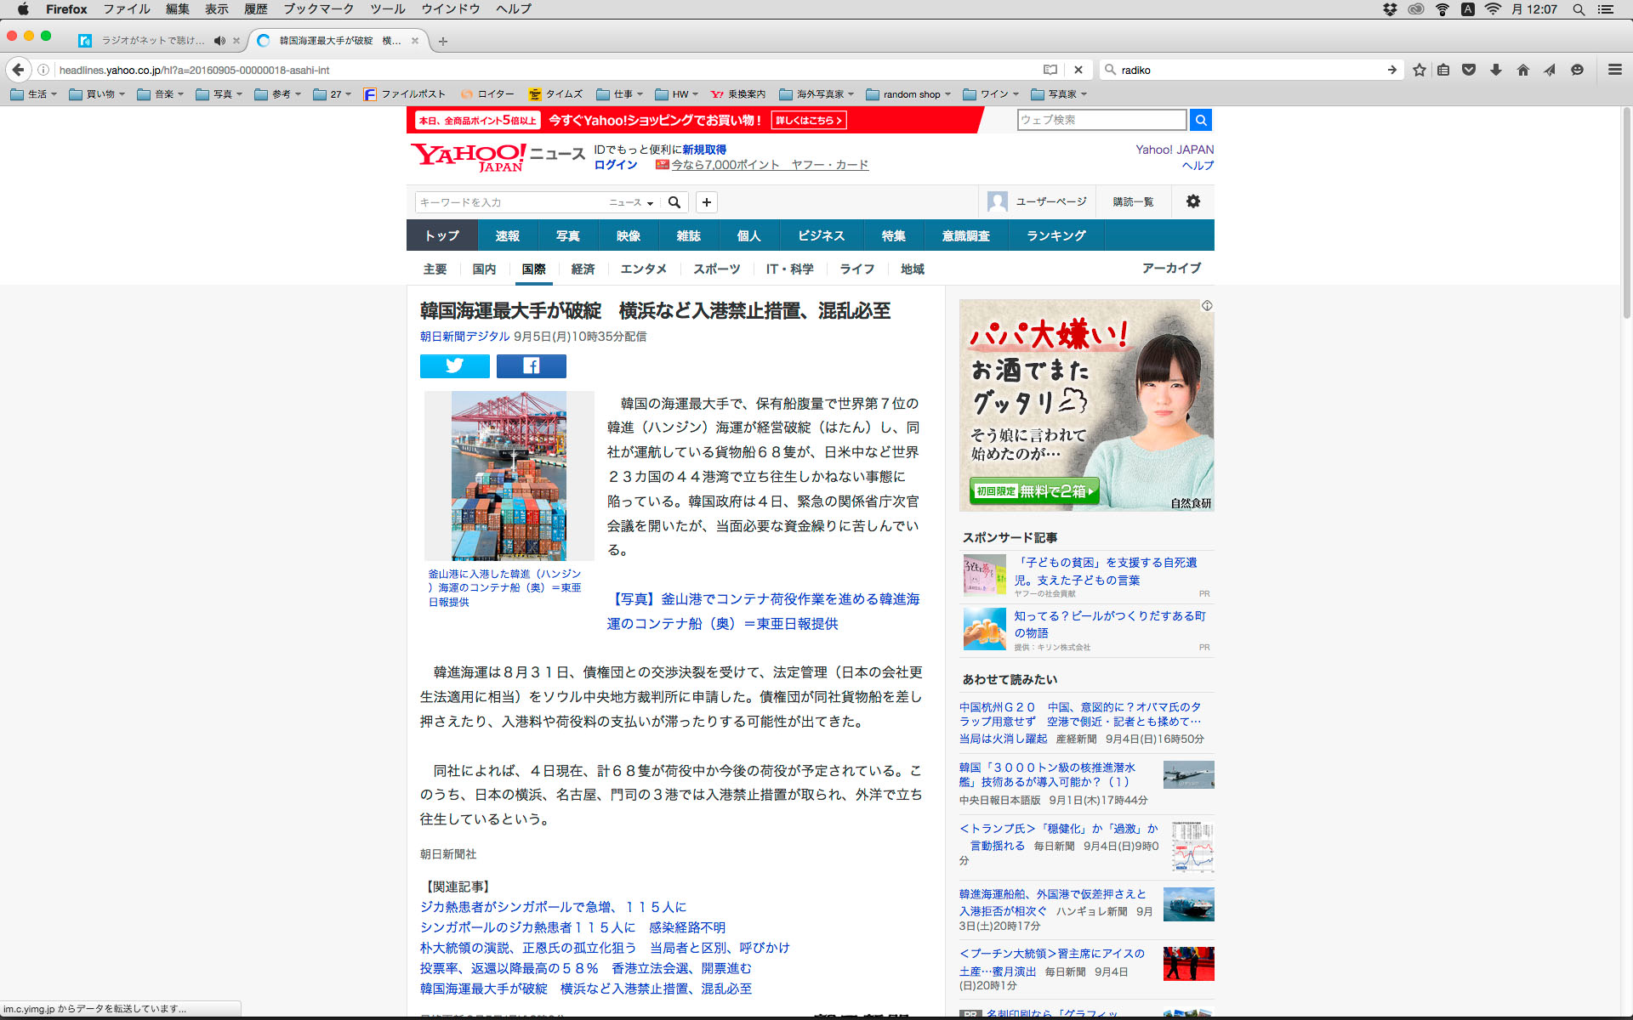Image resolution: width=1633 pixels, height=1020 pixels.
Task: Switch to the 経済 category tab
Action: [583, 269]
